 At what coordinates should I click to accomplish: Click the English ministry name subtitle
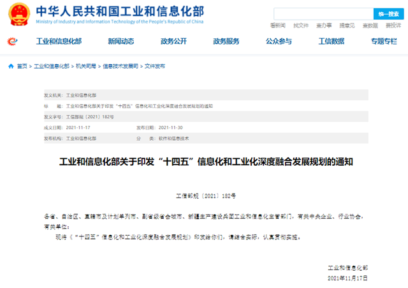(120, 22)
